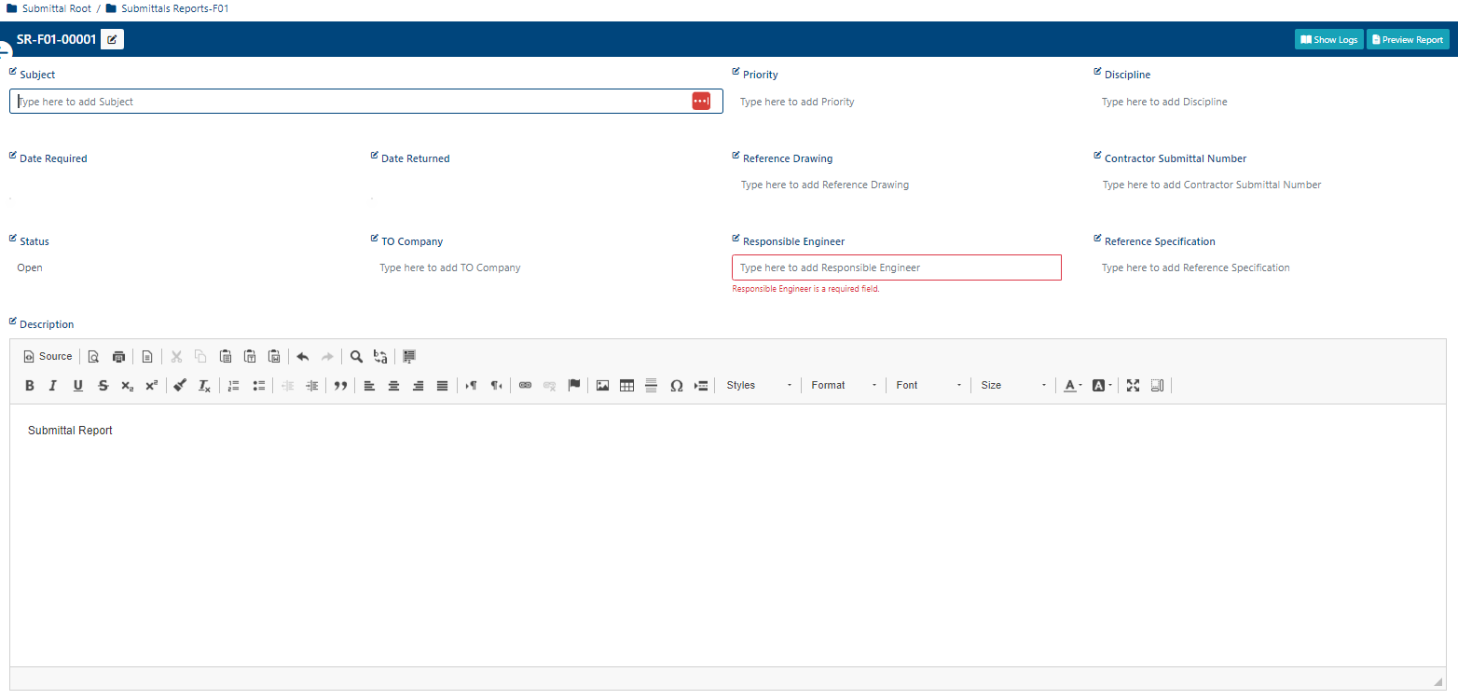The width and height of the screenshot is (1458, 699).
Task: Open the Format dropdown
Action: coord(844,385)
